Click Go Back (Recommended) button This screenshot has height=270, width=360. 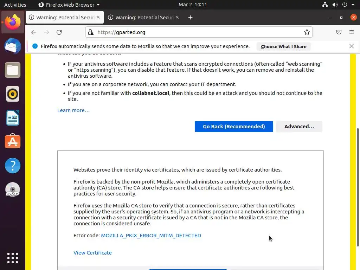coord(234,127)
